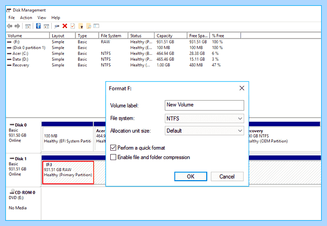This screenshot has height=226, width=327.
Task: Expand the File system NTFS dropdown
Action: (x=205, y=119)
